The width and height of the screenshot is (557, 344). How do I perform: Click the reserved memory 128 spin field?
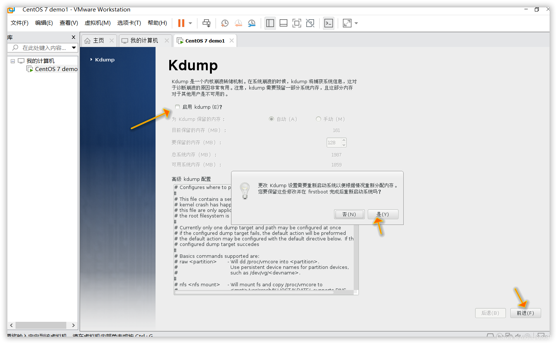tap(334, 142)
